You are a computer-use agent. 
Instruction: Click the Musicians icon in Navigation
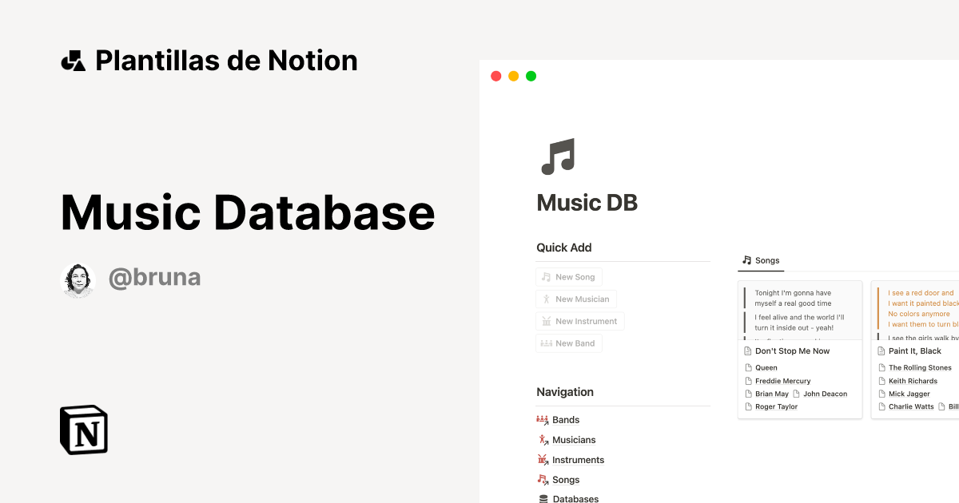coord(543,439)
